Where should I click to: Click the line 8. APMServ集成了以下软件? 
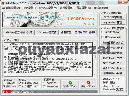(x=21, y=72)
